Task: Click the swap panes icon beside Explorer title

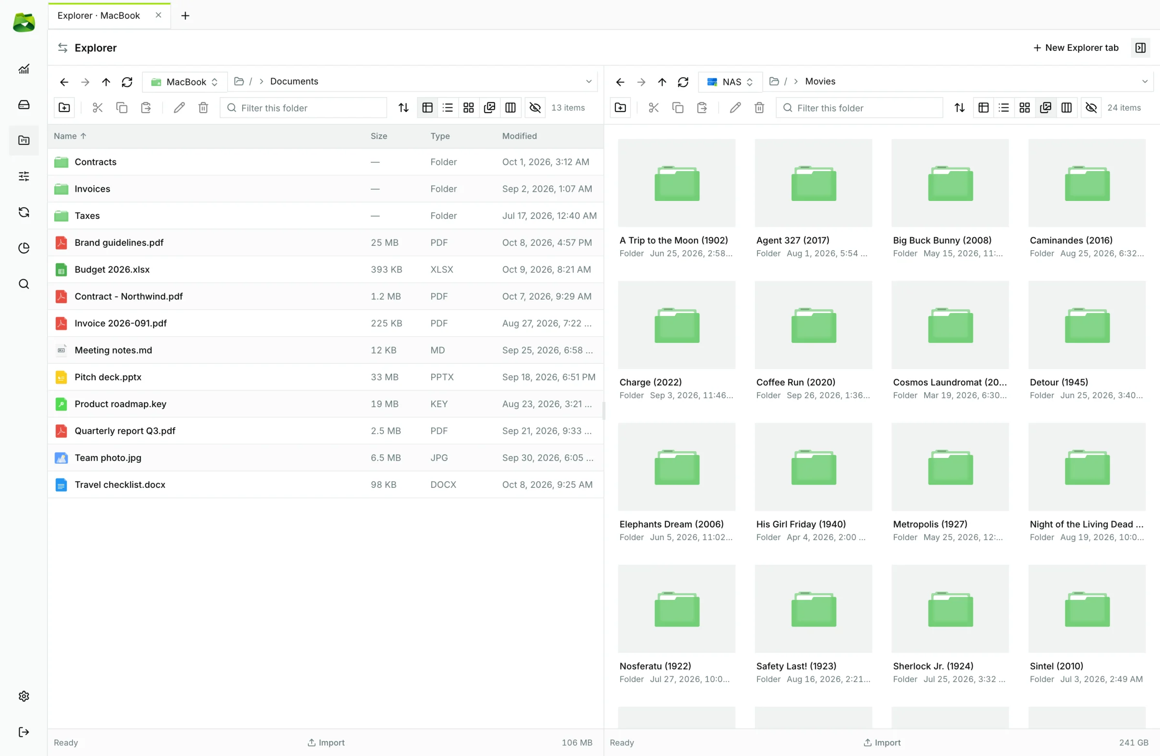Action: click(62, 48)
